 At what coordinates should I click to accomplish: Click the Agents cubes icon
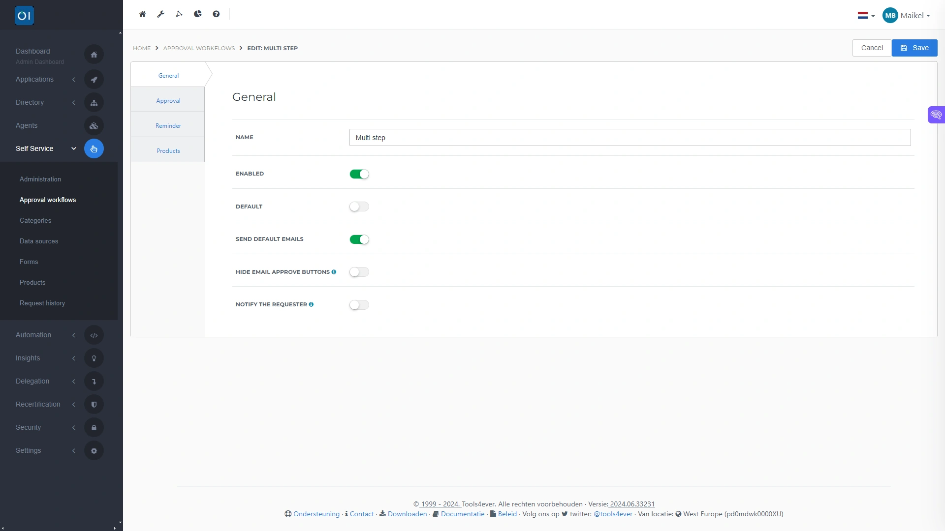94,126
